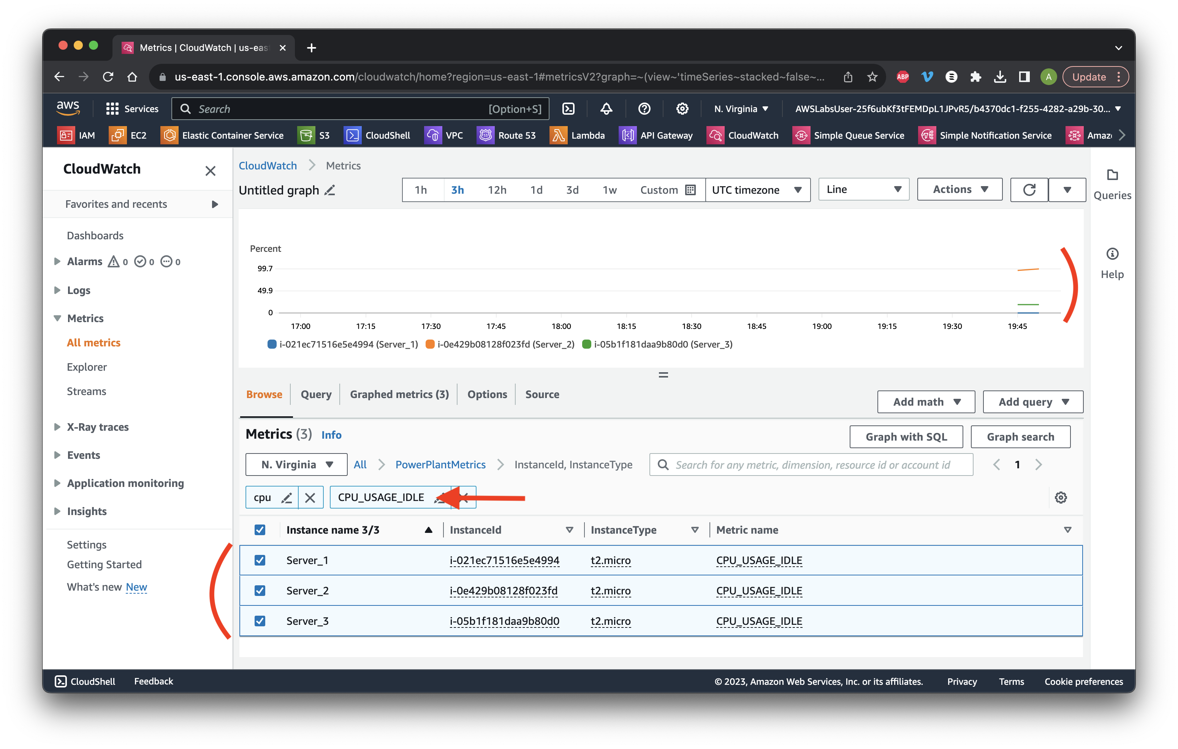The image size is (1178, 749).
Task: Go to the AWS home logo
Action: [68, 108]
